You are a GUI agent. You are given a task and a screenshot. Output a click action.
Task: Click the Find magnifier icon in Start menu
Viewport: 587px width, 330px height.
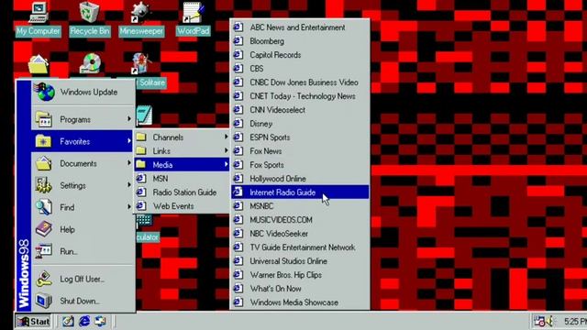(43, 207)
